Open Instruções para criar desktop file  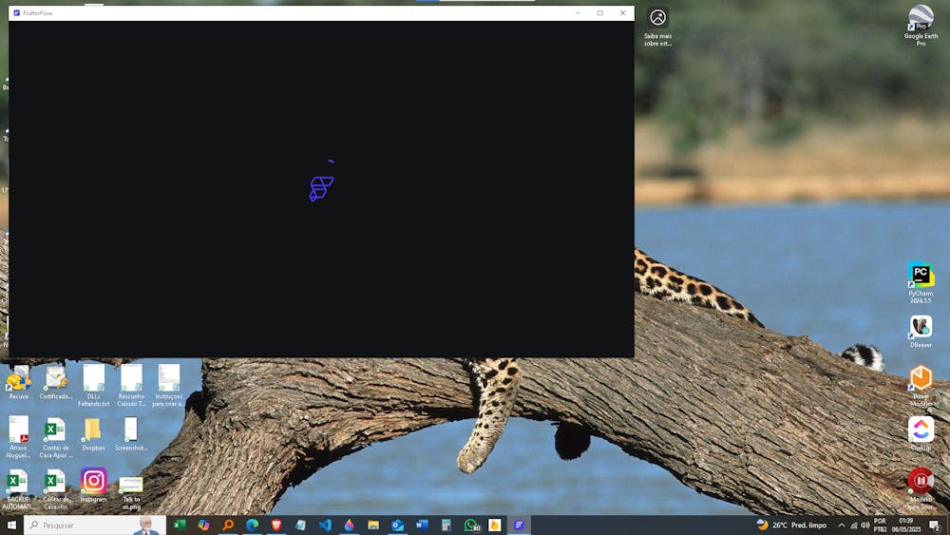[x=168, y=386]
